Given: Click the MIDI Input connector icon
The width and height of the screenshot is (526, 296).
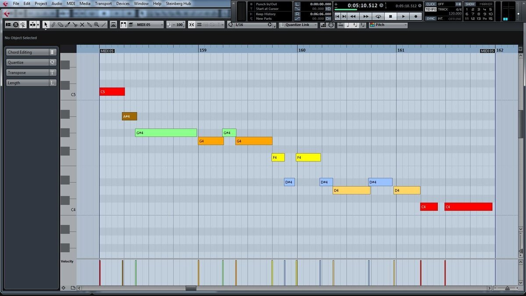Looking at the screenshot, I should (x=331, y=25).
